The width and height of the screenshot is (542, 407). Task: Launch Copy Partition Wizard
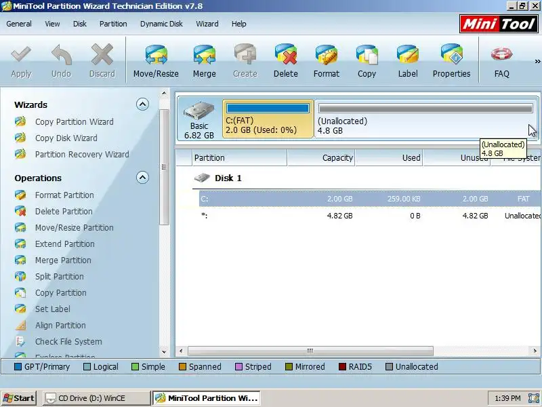click(74, 122)
